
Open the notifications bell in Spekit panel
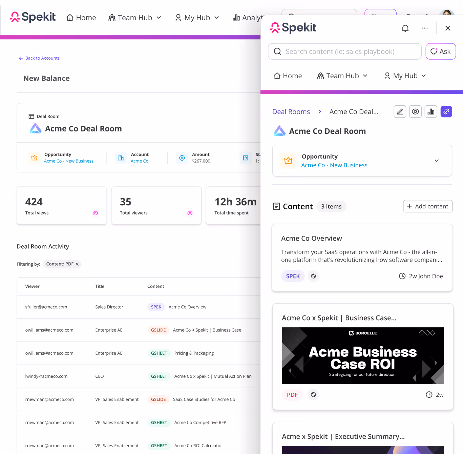(405, 28)
